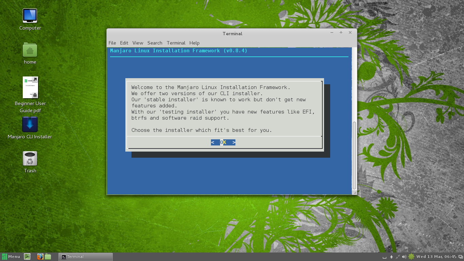Click the window list icon at panel end

tap(460, 257)
